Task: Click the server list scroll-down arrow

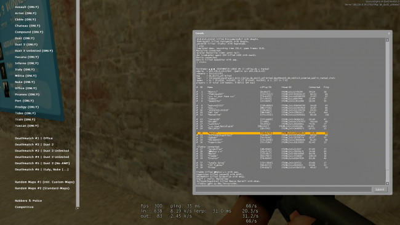Action: point(78,208)
